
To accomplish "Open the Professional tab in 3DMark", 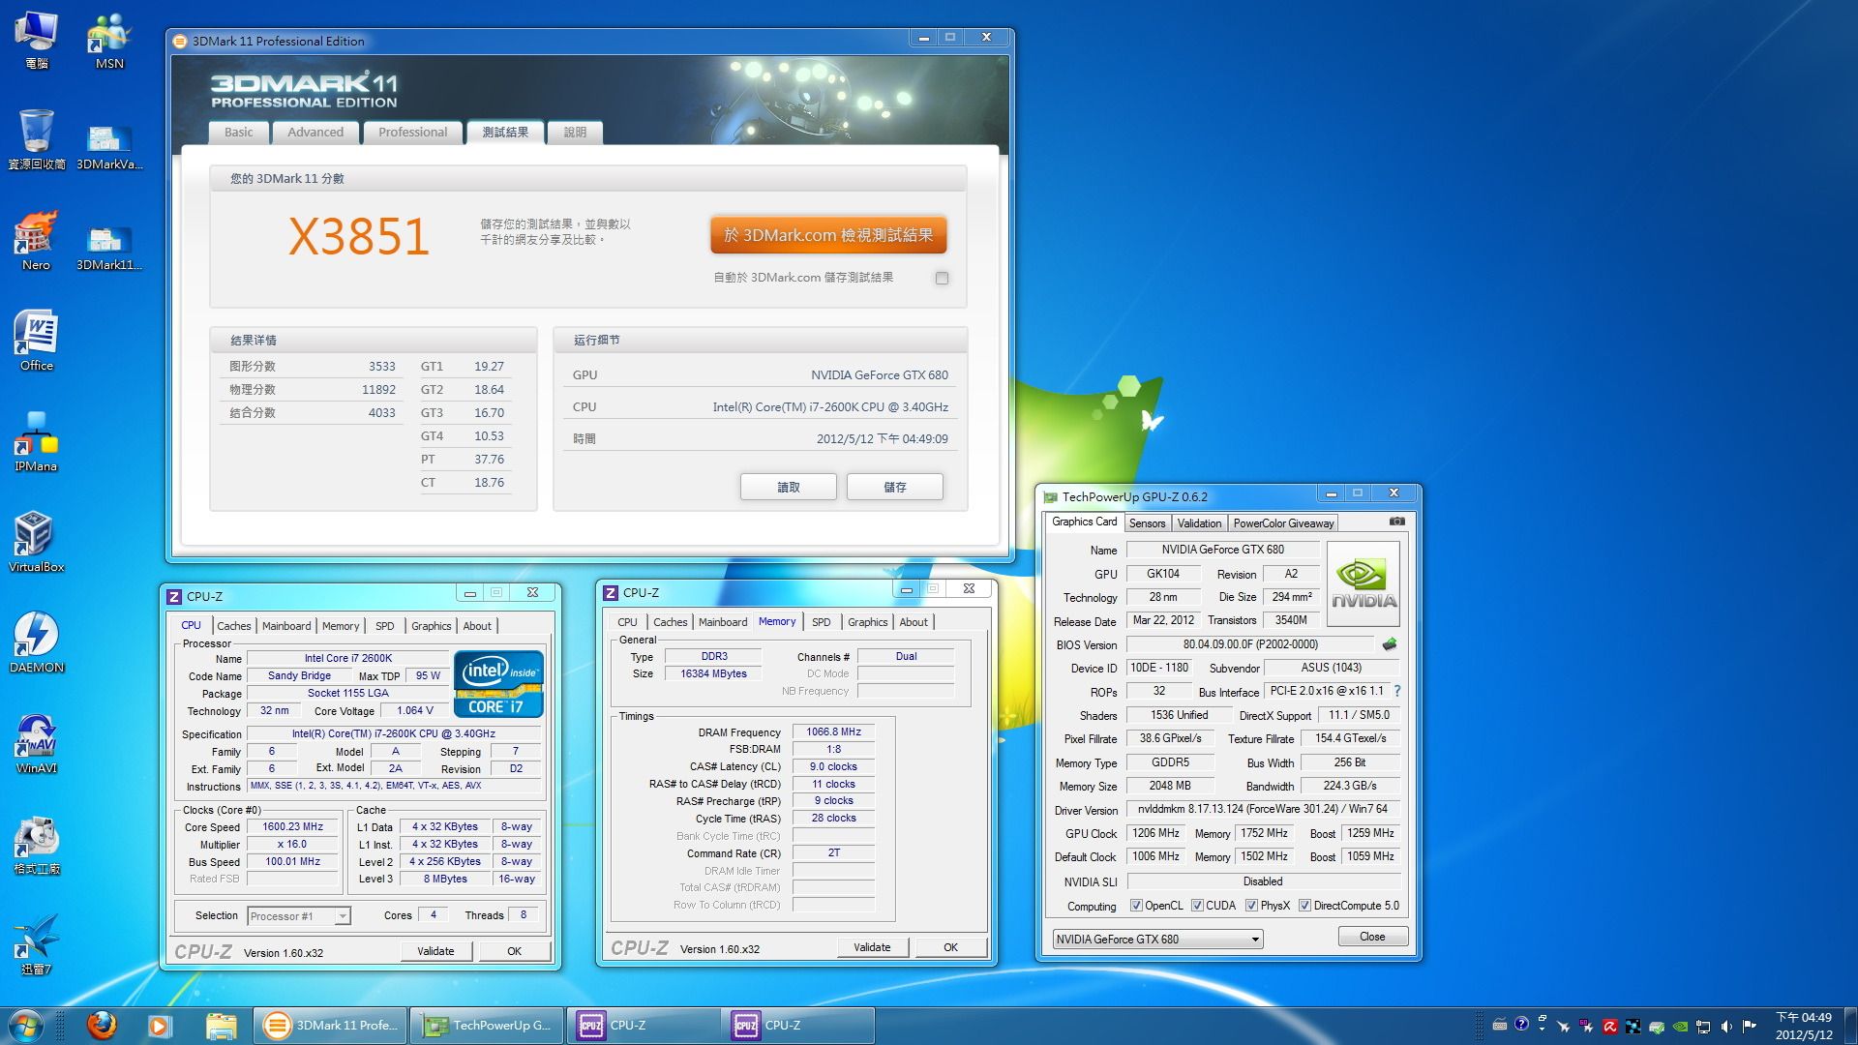I will point(412,133).
